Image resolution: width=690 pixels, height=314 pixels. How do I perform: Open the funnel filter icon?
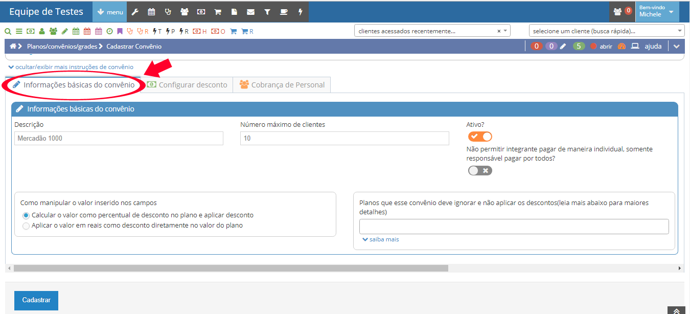[267, 12]
